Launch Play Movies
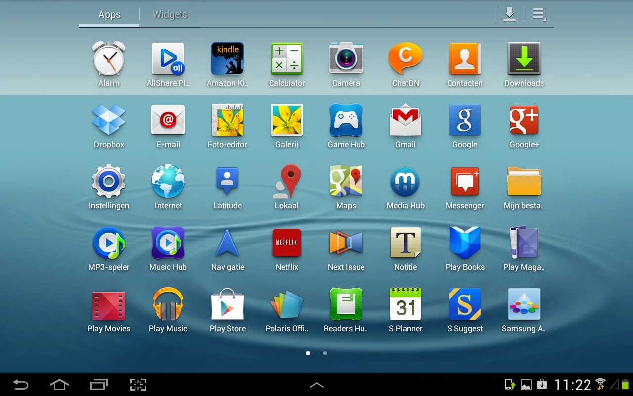 109,305
